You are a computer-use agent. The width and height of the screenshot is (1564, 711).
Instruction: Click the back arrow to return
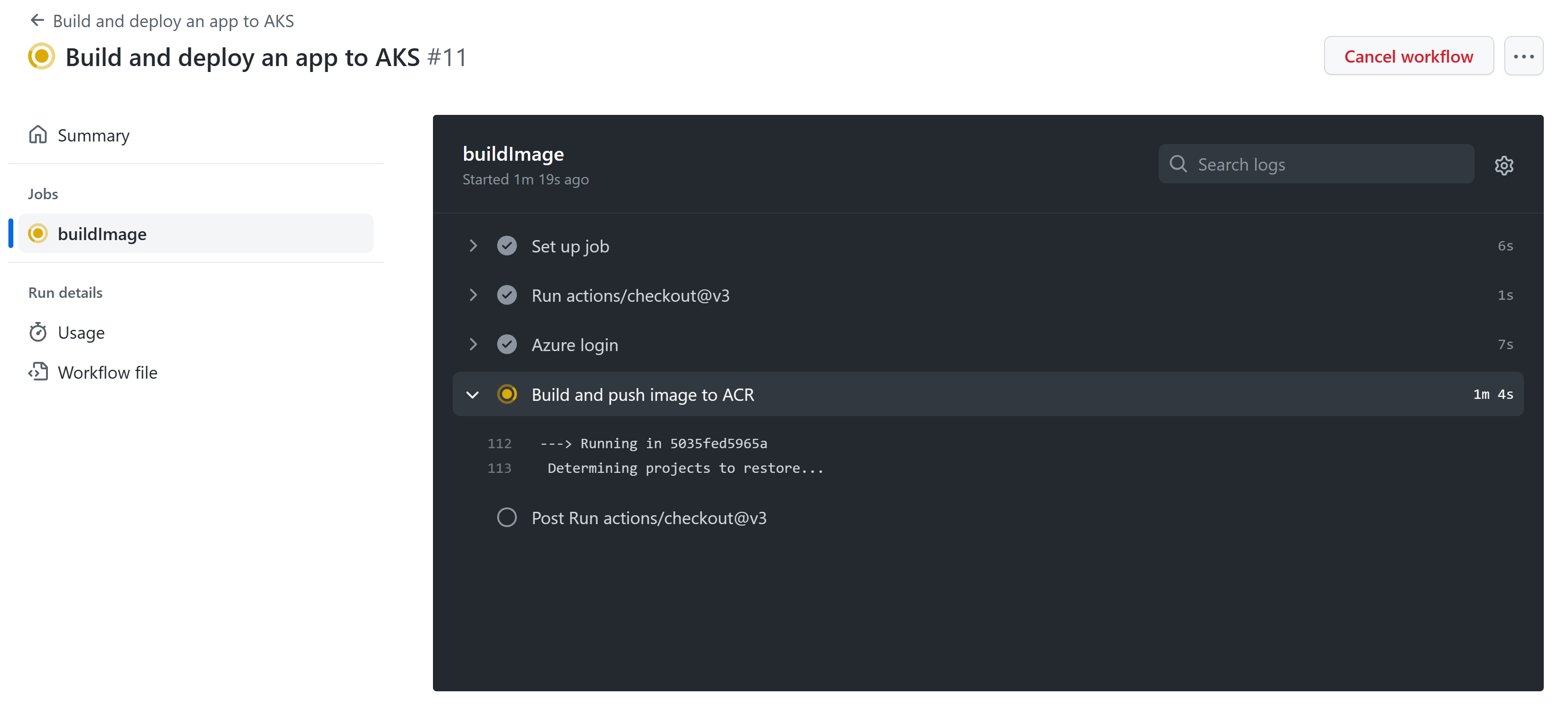[x=37, y=20]
